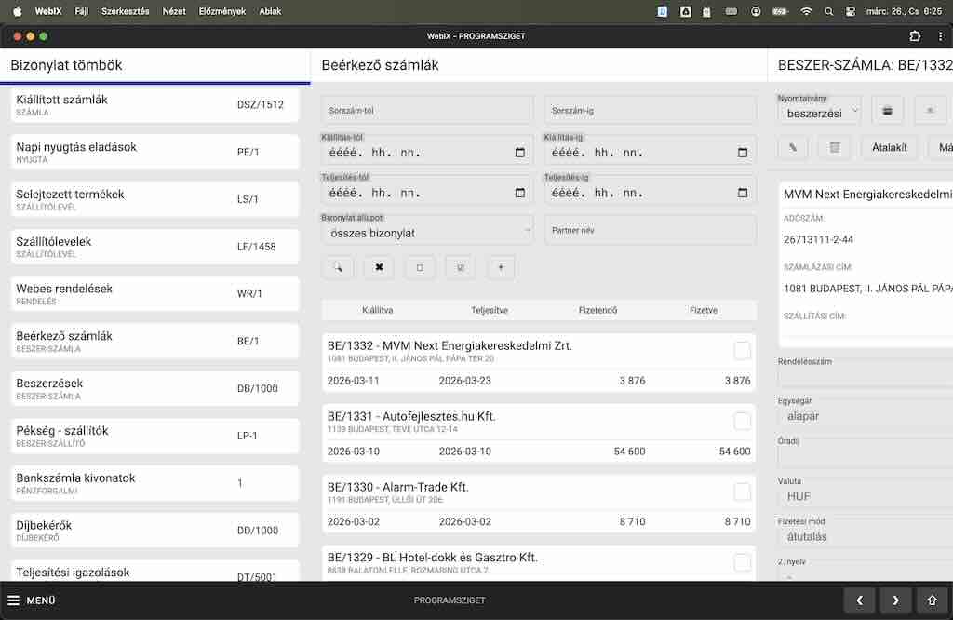Select the BE/1331 Autofejlesztes.hu checkbox
This screenshot has width=953, height=620.
pyautogui.click(x=742, y=421)
